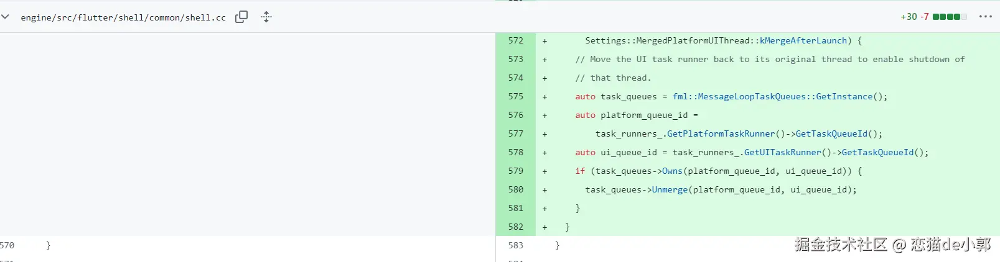Select line number 580 in the diff
Screen dimensions: 1000x262
point(516,189)
